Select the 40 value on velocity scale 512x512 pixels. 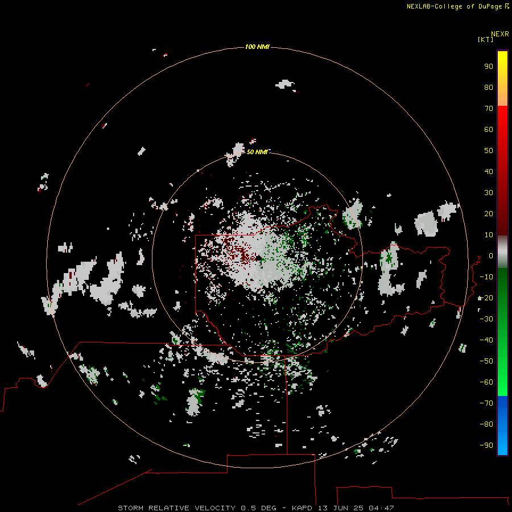489,171
